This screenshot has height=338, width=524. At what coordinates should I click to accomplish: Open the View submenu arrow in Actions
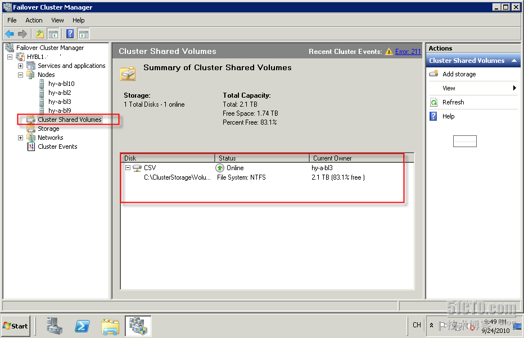pos(514,88)
